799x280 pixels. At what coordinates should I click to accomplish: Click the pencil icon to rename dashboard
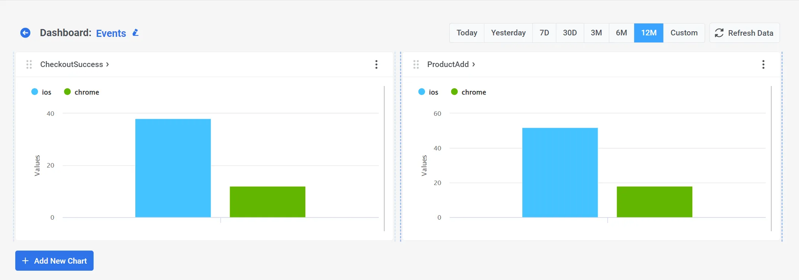pos(136,33)
